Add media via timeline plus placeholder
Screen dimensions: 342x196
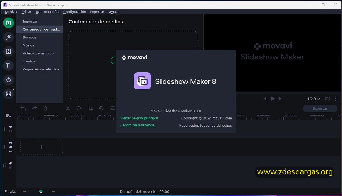tap(41, 147)
